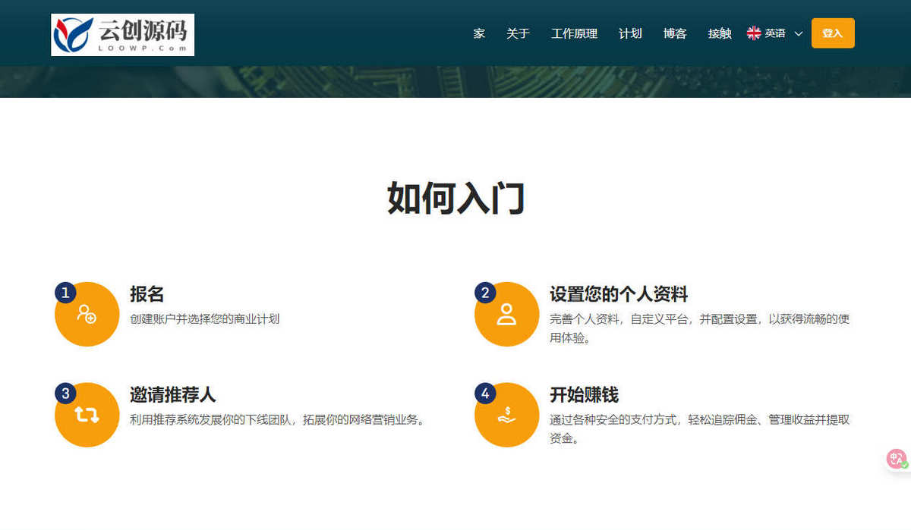Viewport: 911px width, 530px height.
Task: Navigate to the 接触 contact page
Action: [720, 33]
